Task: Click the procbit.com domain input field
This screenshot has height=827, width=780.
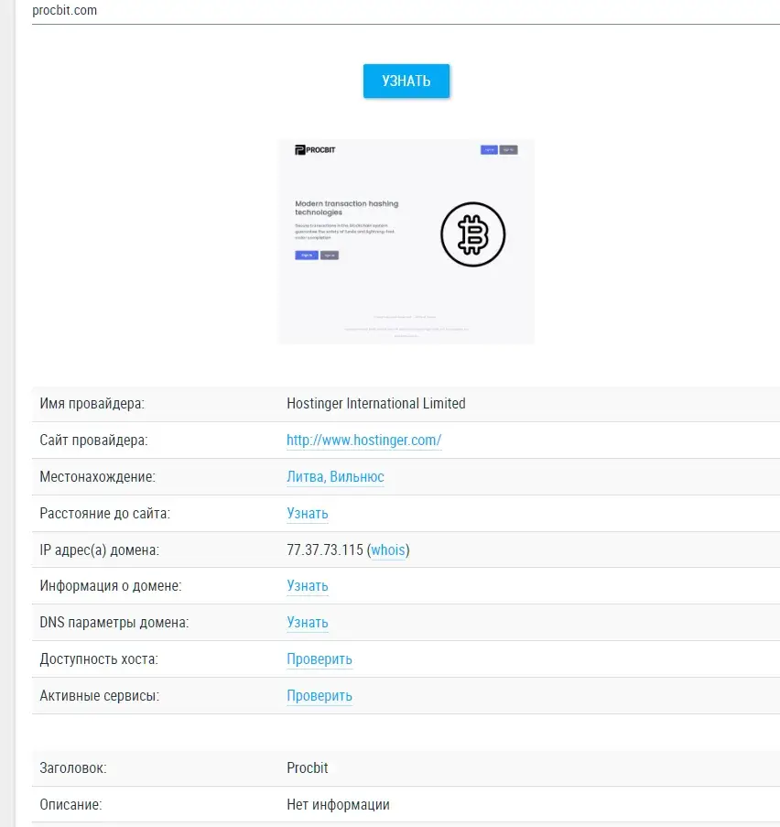Action: (x=406, y=12)
